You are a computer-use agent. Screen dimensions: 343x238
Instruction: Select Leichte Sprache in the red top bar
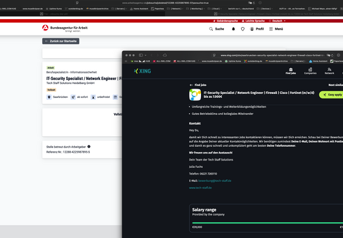(253, 20)
